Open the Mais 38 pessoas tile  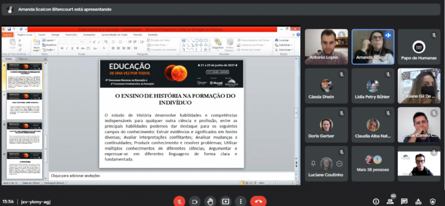373,164
